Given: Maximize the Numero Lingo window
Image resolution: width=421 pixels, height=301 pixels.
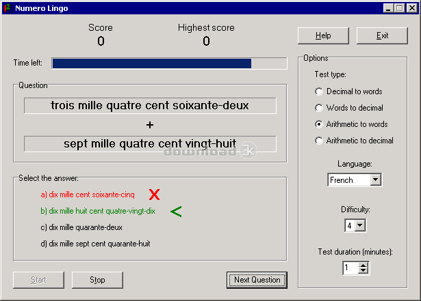Looking at the screenshot, I should point(399,8).
